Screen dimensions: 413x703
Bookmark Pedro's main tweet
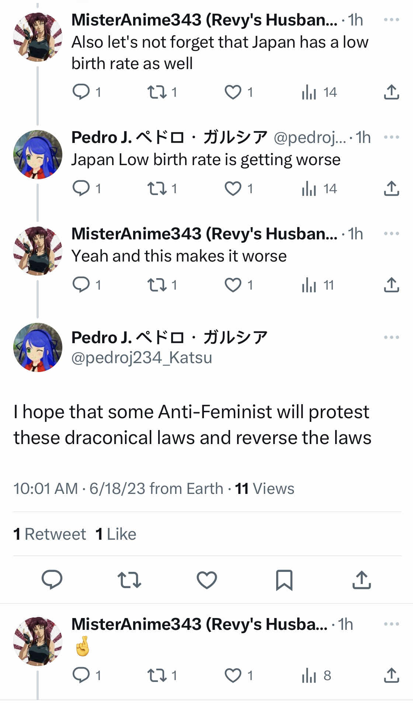pos(284,580)
